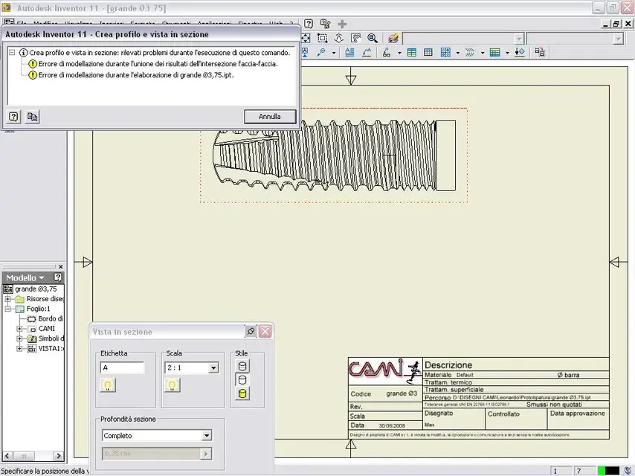Screen dimensions: 635x476
Task: Click the Etichetta label input field
Action: [x=122, y=367]
